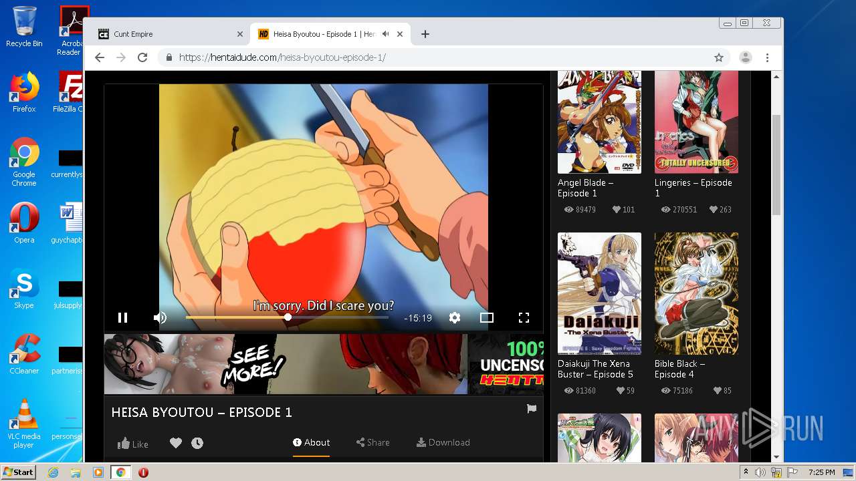
Task: Open the Chrome three-dot menu
Action: 767,57
